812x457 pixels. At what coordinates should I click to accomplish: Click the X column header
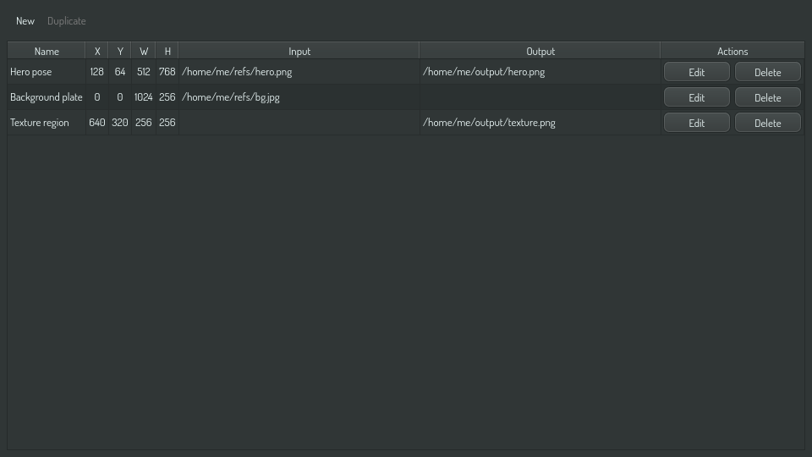(96, 51)
